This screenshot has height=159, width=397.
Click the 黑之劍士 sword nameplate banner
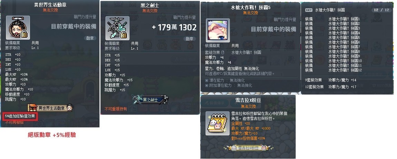[x=148, y=99]
